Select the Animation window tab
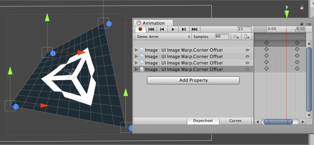Screen dimensions: 314x145 [153, 23]
